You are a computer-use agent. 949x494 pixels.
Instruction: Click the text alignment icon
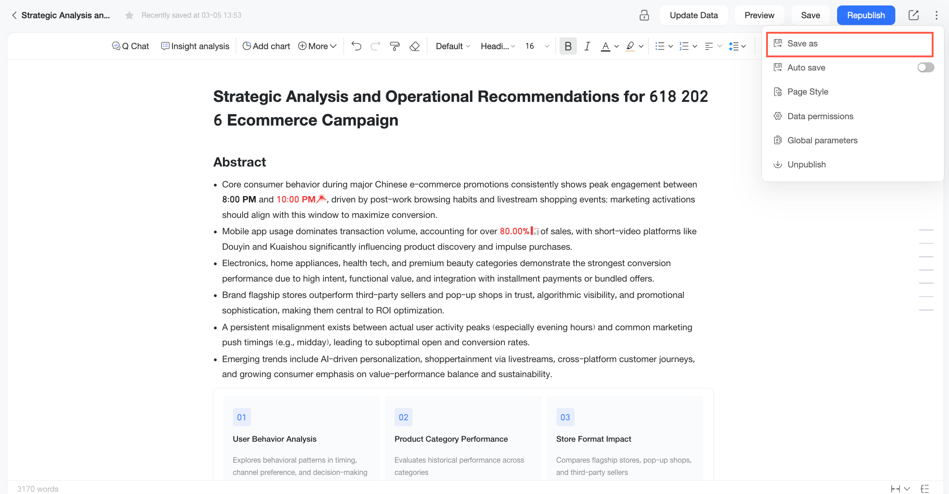point(709,46)
